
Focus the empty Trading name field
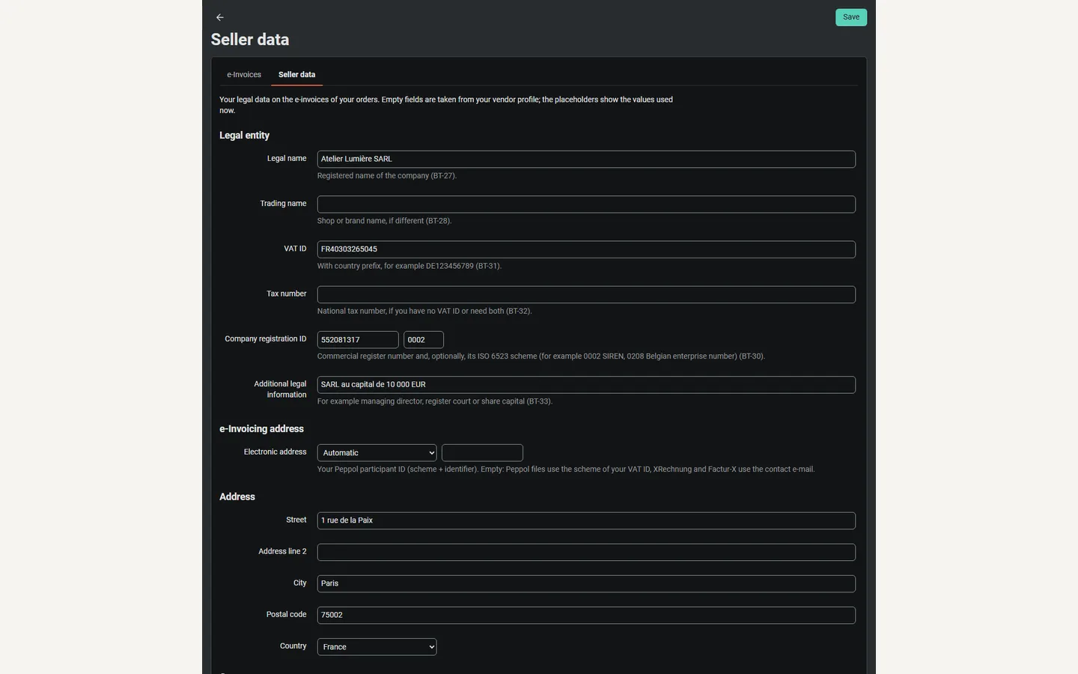coord(586,204)
